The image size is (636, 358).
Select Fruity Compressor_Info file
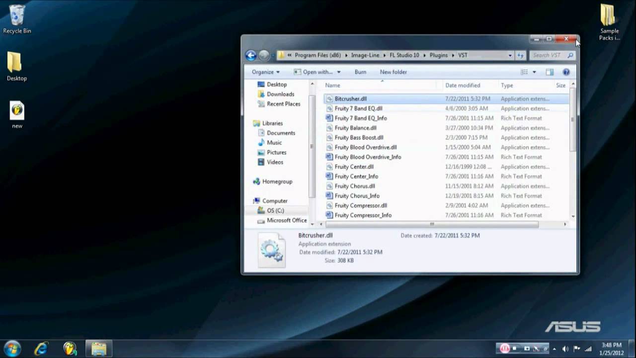click(x=446, y=215)
